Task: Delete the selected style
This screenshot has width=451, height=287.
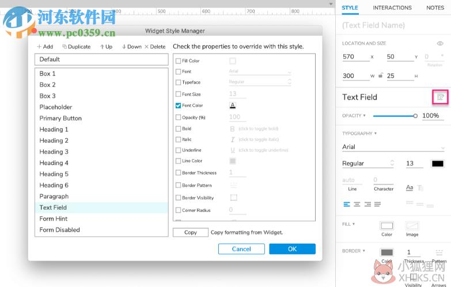Action: coord(155,47)
